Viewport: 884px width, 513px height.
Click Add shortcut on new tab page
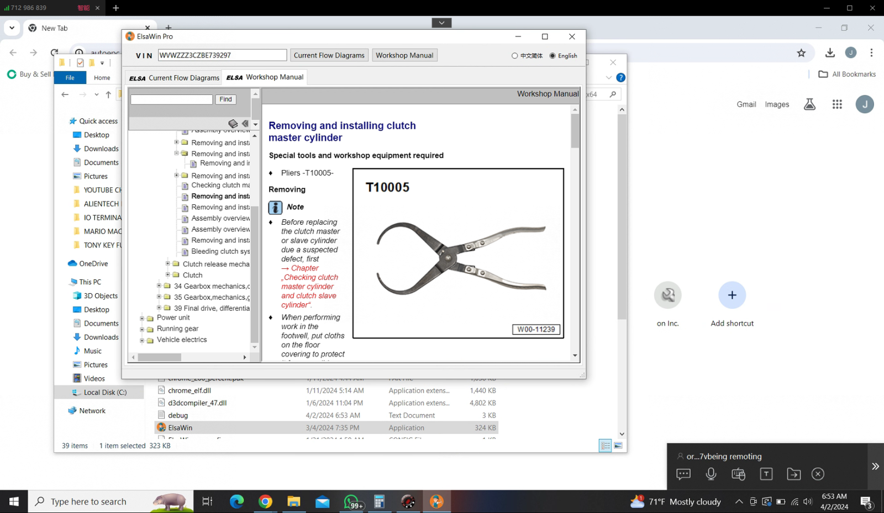click(x=732, y=304)
